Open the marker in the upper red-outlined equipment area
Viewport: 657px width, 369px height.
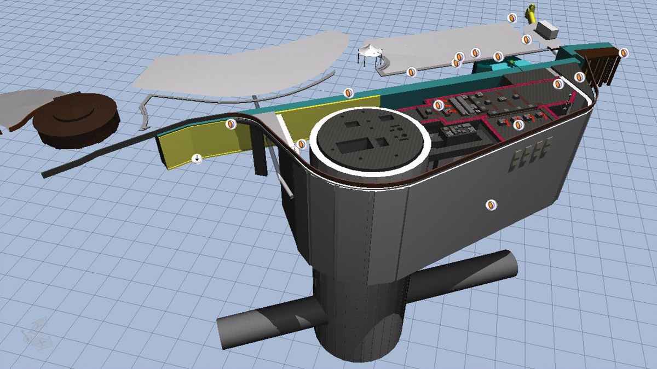tap(438, 105)
